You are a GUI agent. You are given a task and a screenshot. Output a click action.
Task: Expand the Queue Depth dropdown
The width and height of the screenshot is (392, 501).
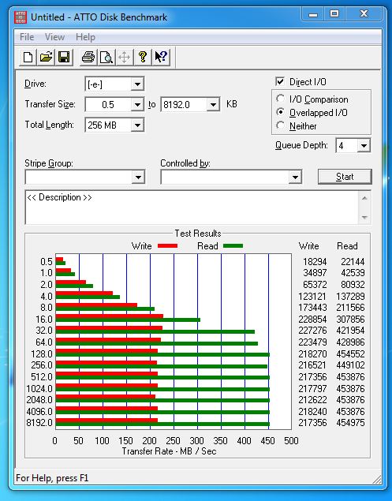(364, 146)
